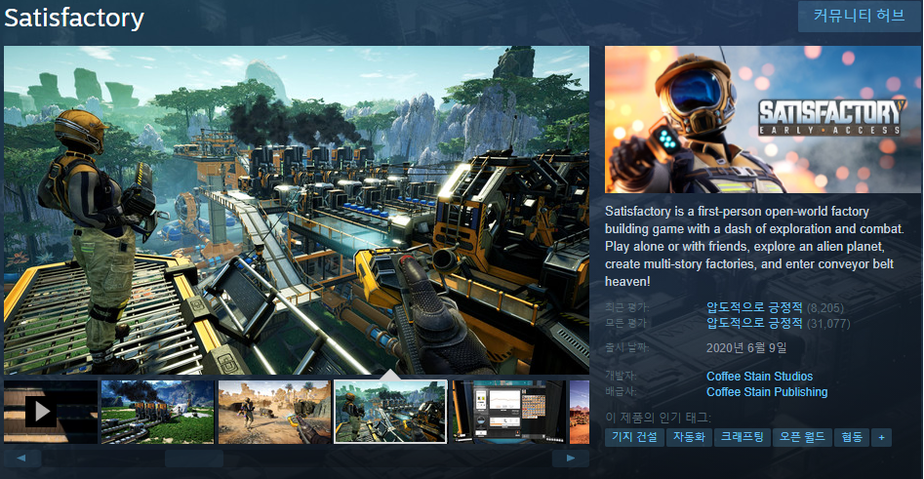Click the Satisfactory game title
The width and height of the screenshot is (924, 479).
tap(74, 18)
